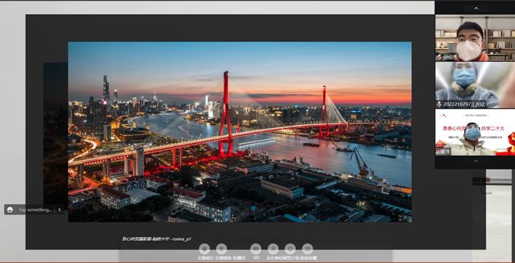Enter VR mode from bottom toolbar
Screen dimensions: 515x263
pyautogui.click(x=256, y=248)
